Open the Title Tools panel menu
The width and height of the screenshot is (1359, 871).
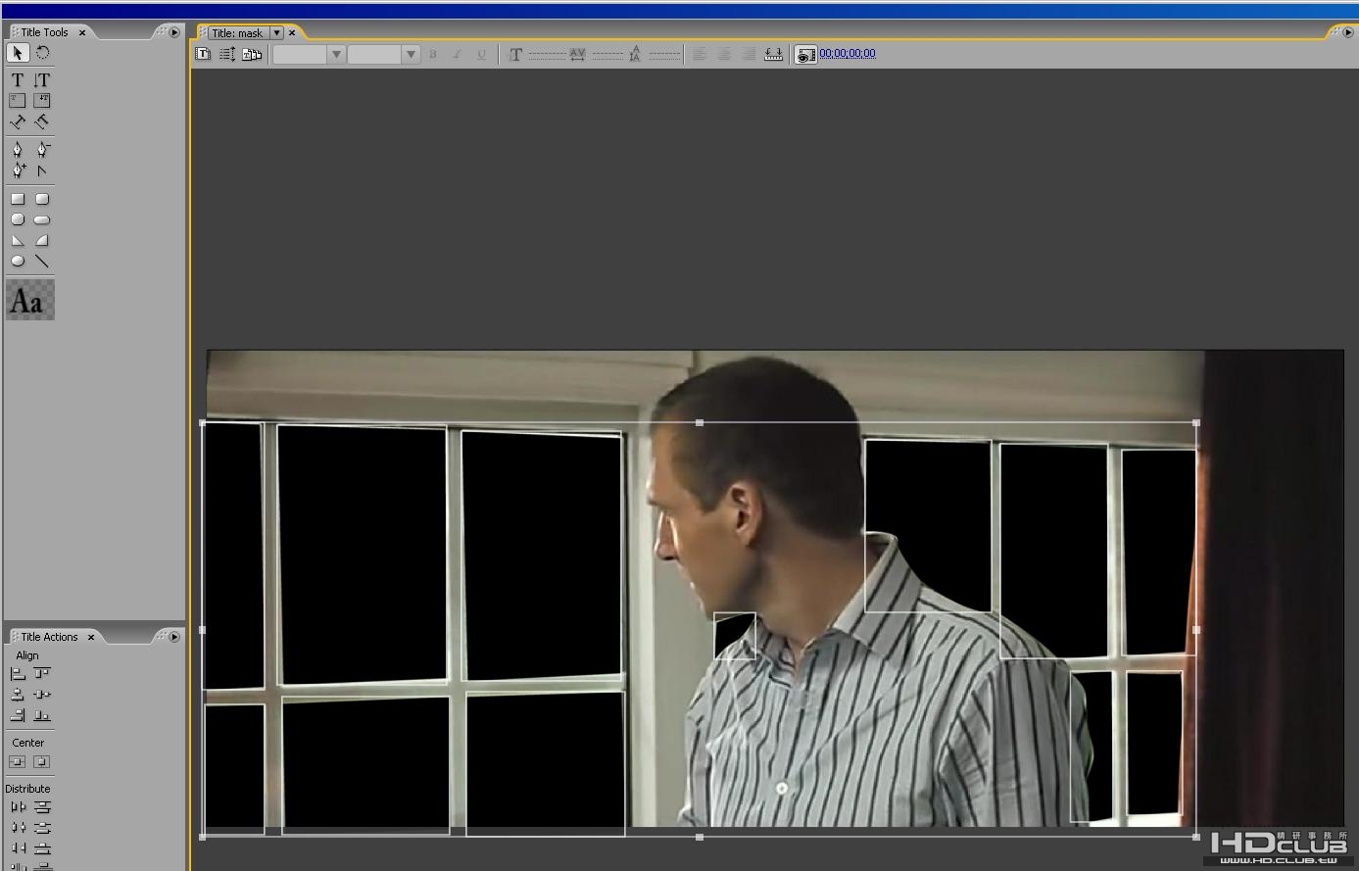click(173, 32)
